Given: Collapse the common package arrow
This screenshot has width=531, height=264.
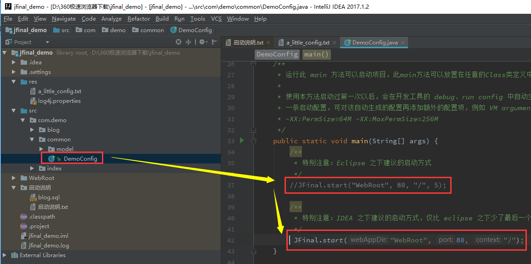Looking at the screenshot, I should click(x=32, y=139).
